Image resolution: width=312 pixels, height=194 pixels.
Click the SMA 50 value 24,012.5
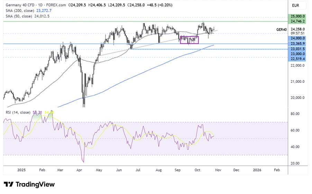point(42,16)
